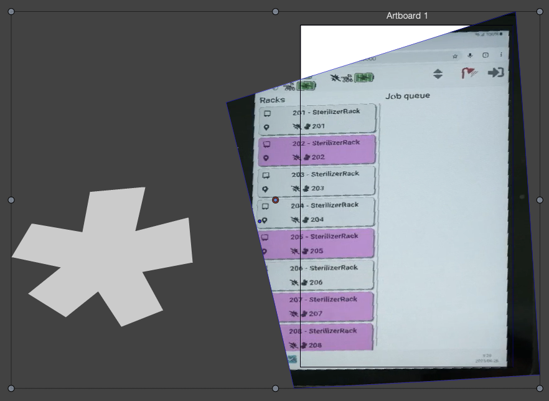
Task: Click the purple 205 - SterilizerRack card
Action: 317,243
